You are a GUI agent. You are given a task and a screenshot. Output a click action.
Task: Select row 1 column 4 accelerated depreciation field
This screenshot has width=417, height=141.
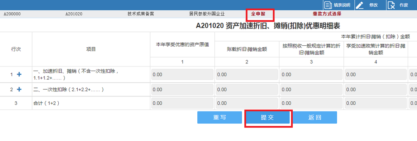(x=376, y=75)
